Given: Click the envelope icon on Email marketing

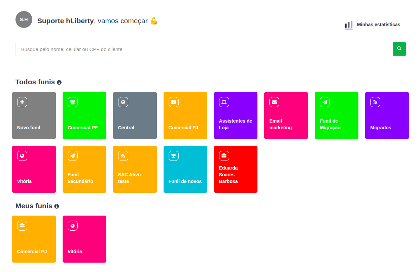Looking at the screenshot, I should (x=274, y=102).
